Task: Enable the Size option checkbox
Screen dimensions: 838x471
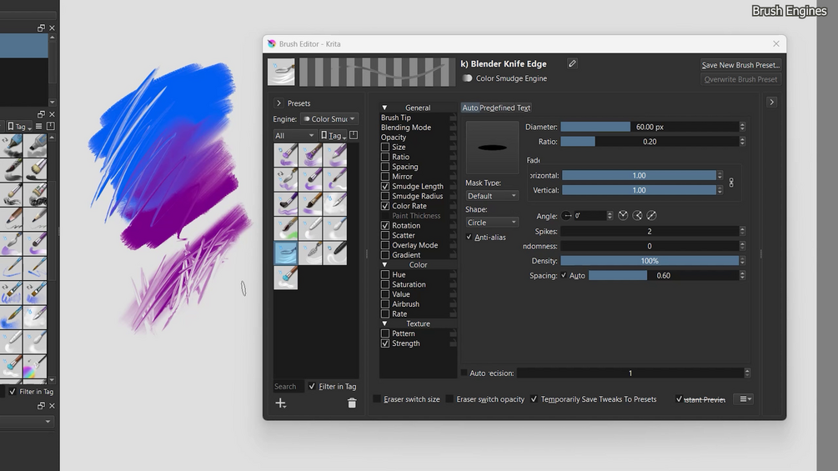Action: [x=384, y=147]
